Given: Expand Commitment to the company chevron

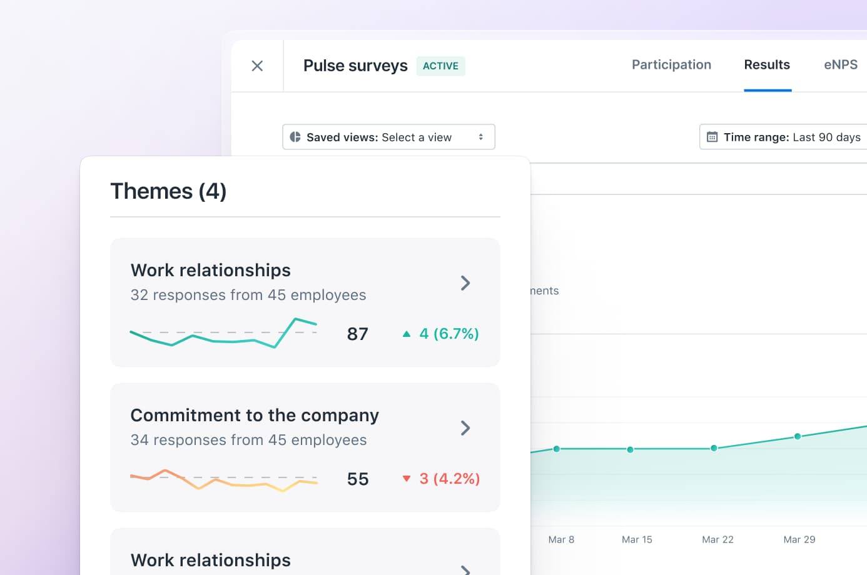Looking at the screenshot, I should click(465, 428).
